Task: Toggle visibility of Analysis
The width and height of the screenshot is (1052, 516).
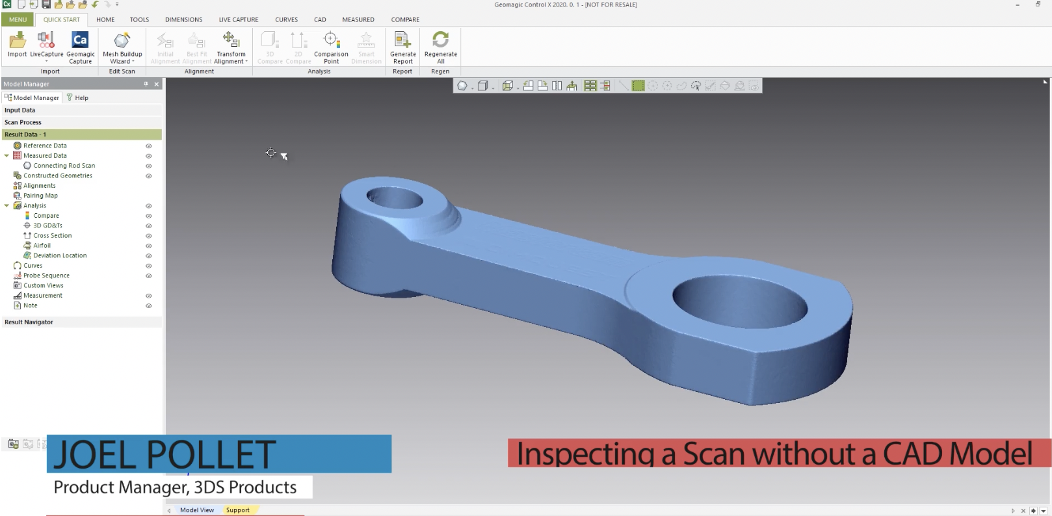Action: coord(148,206)
